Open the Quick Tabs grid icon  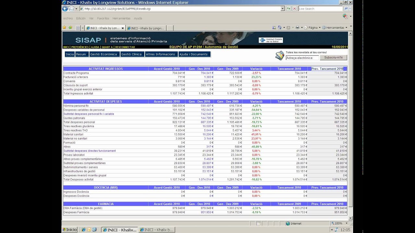78,28
